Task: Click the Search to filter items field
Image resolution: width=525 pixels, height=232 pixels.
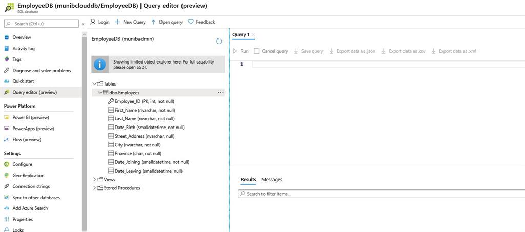Action: (381, 194)
